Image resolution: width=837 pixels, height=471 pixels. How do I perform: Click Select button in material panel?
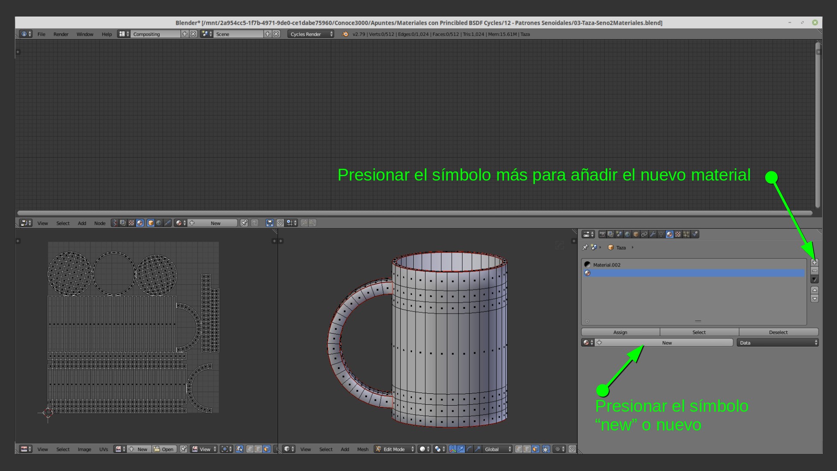point(699,332)
